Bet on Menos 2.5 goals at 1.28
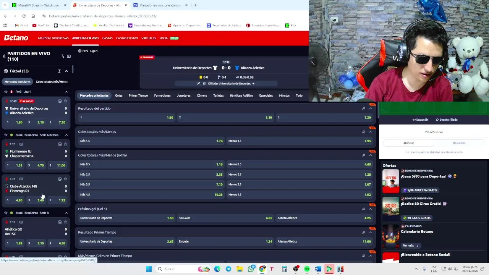 pos(299,175)
